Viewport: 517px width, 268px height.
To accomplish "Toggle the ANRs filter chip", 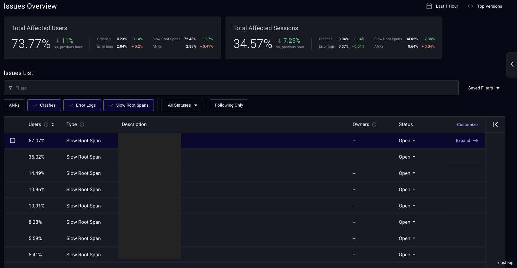I will pos(14,105).
